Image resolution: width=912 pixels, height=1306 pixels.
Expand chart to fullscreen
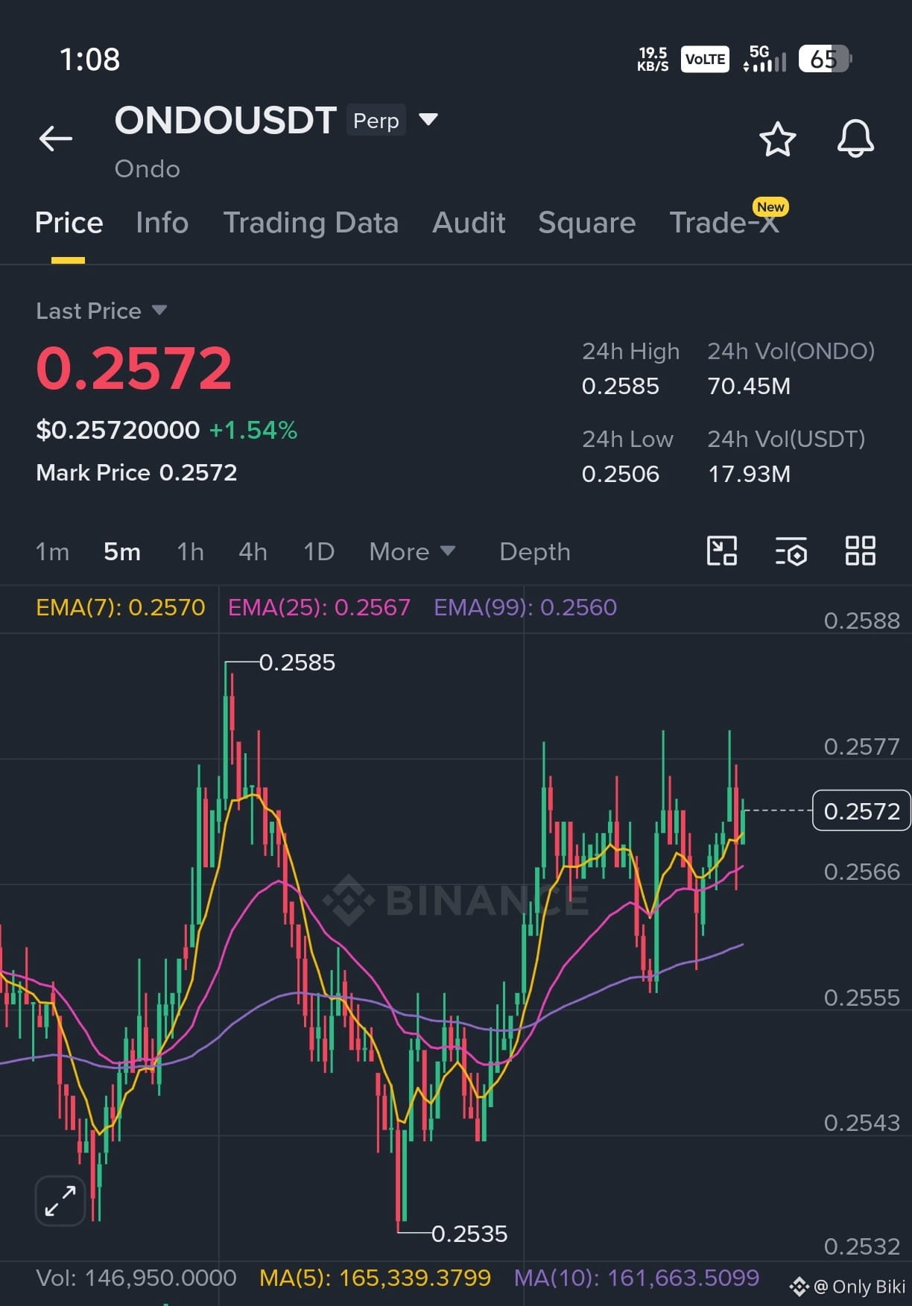tap(60, 1201)
